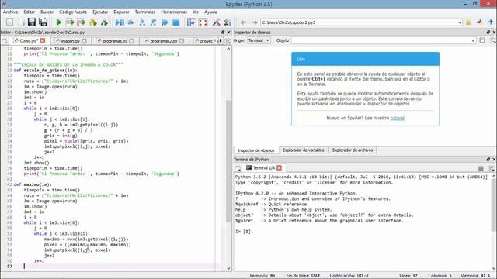Start debugging the file
This screenshot has height=279, width=497.
(120, 22)
